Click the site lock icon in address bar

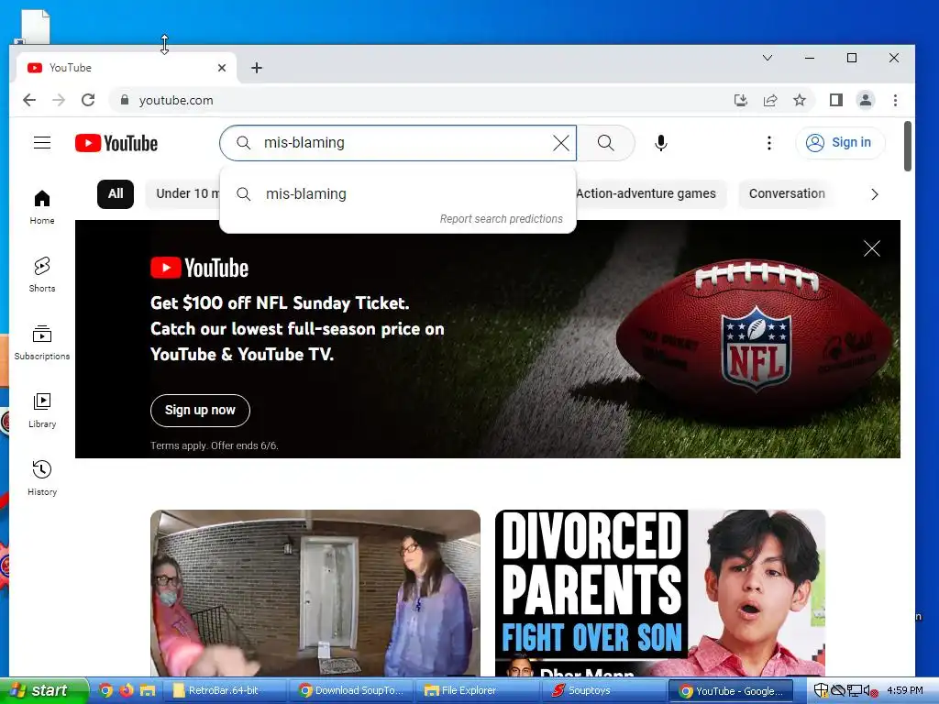125,100
